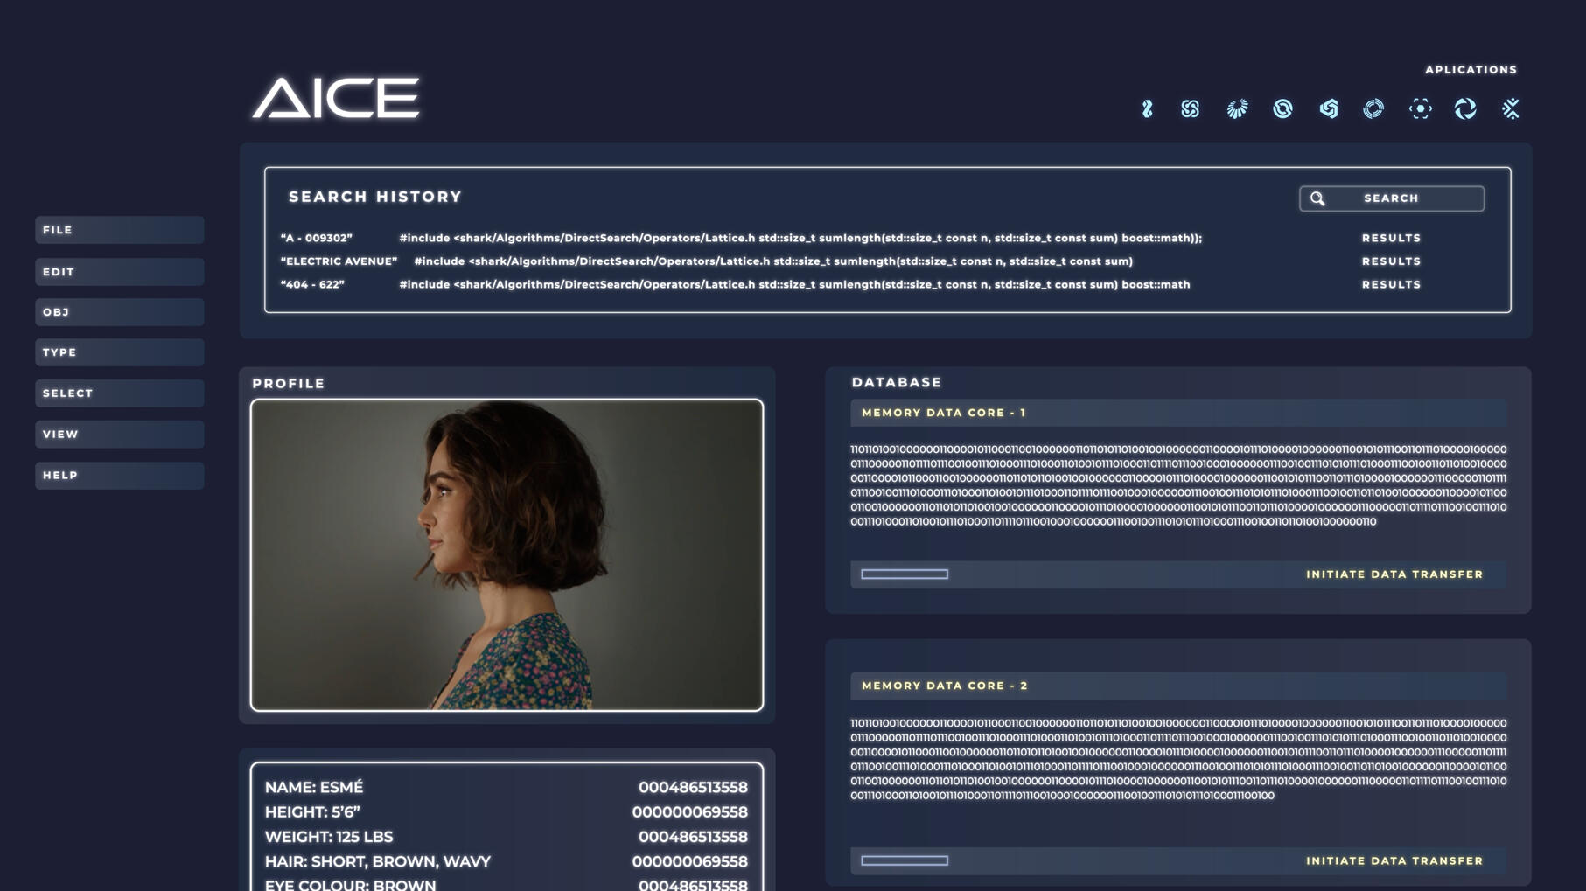Open the File menu
1586x891 pixels.
pyautogui.click(x=119, y=230)
